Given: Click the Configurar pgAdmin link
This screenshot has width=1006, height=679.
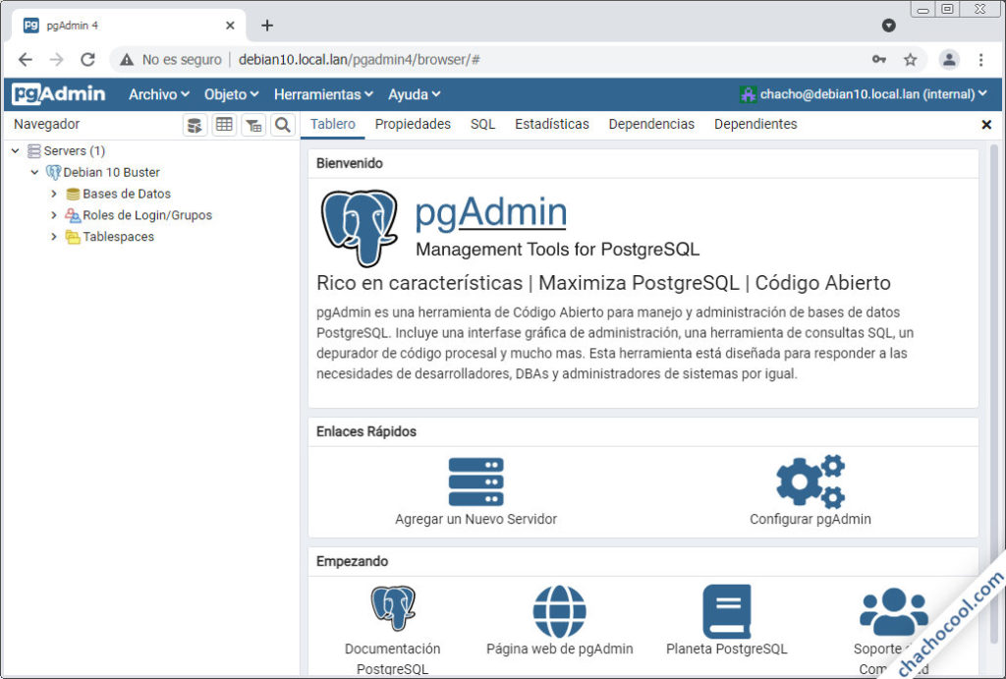Looking at the screenshot, I should (x=810, y=519).
